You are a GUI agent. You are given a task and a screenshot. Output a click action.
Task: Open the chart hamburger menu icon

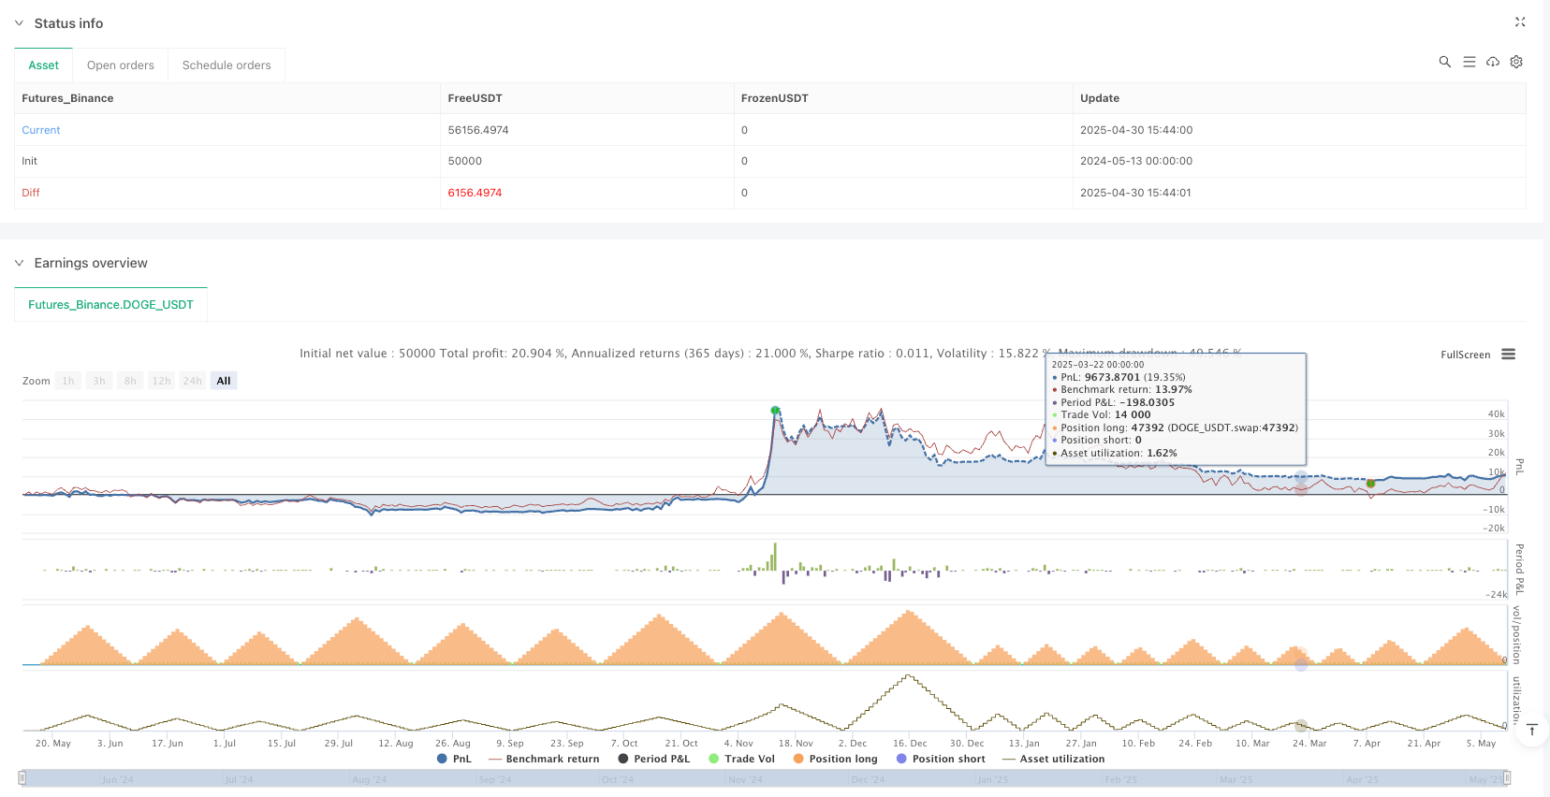pos(1508,355)
